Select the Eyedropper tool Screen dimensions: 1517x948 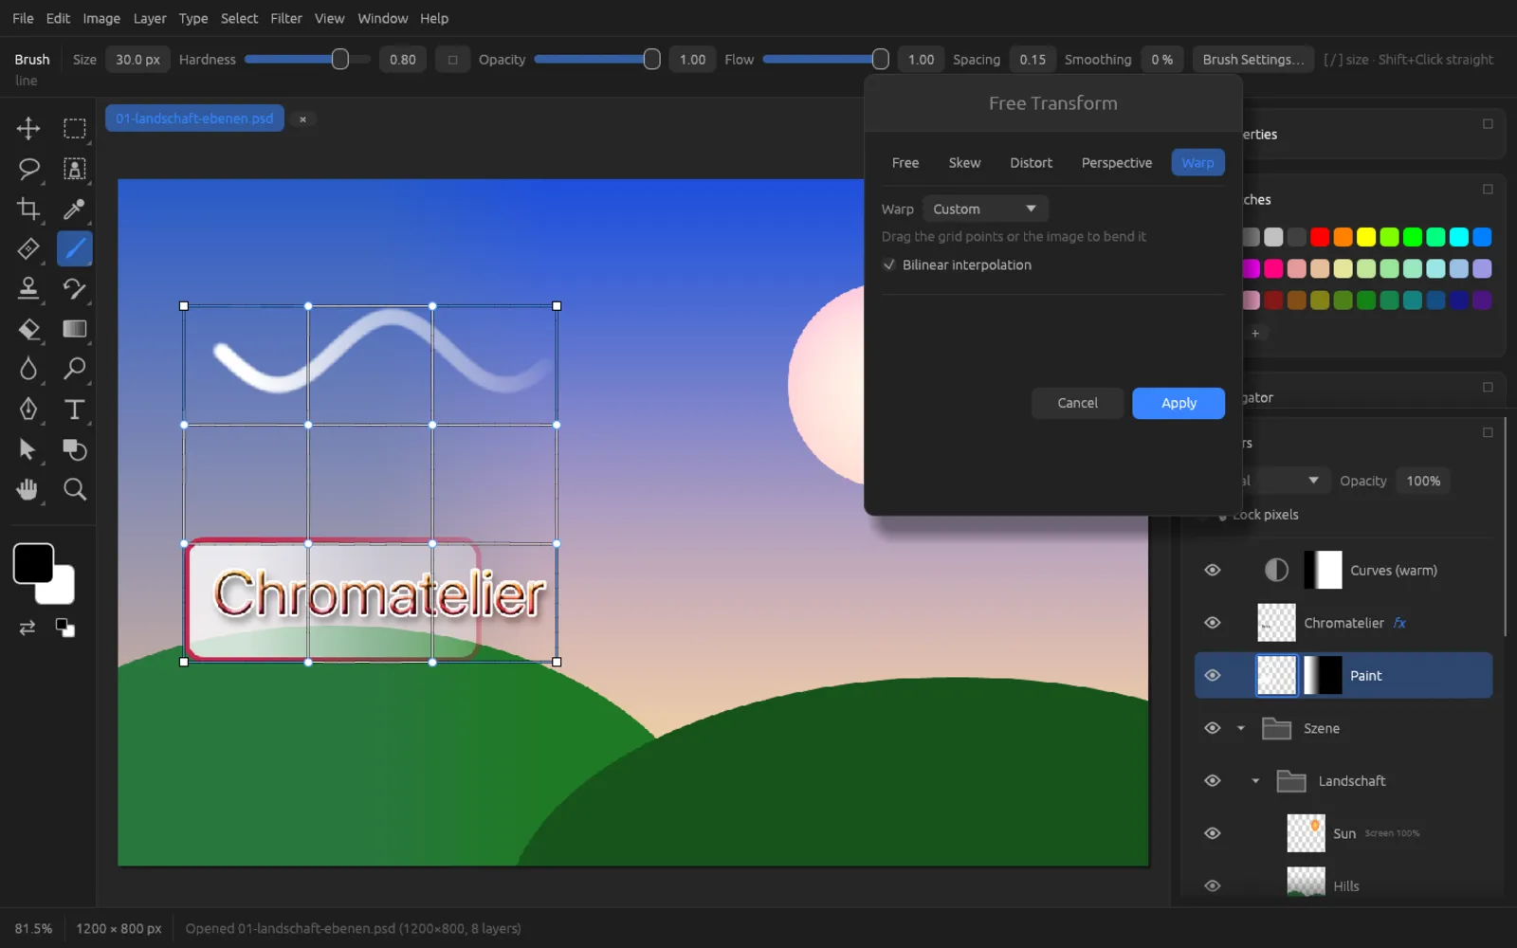pos(74,209)
